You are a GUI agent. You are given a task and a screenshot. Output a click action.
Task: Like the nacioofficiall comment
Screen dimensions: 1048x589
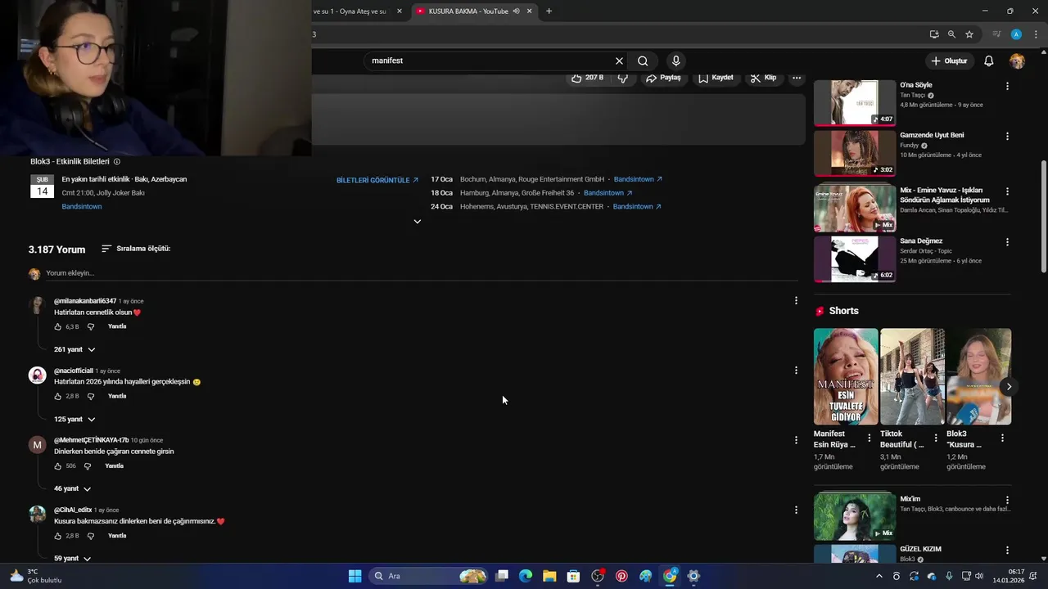tap(58, 396)
